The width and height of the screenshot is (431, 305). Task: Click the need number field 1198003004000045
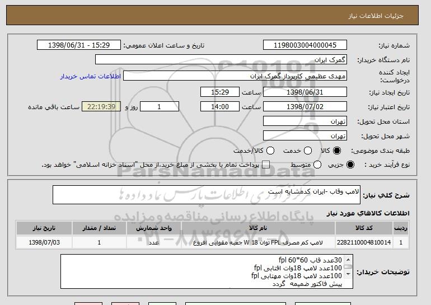click(x=305, y=45)
